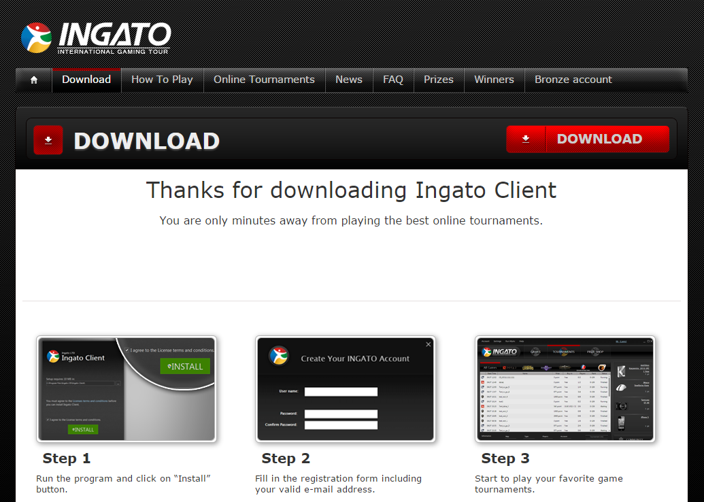Viewport: 704px width, 502px height.
Task: Click the "Step 2" heading
Action: (286, 458)
